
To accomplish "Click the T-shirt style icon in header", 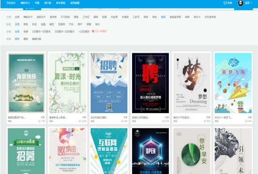I will click(x=225, y=3).
